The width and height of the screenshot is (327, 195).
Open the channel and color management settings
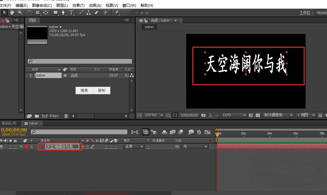(x=217, y=115)
